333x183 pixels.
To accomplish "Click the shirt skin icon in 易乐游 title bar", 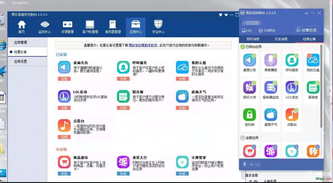I will click(220, 15).
